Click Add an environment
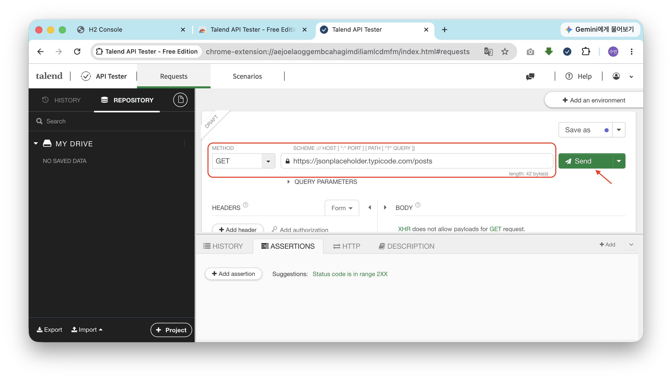The height and width of the screenshot is (380, 672). [594, 100]
